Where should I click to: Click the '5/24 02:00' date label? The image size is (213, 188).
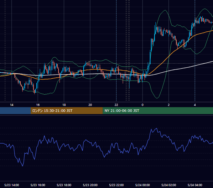click(169, 185)
